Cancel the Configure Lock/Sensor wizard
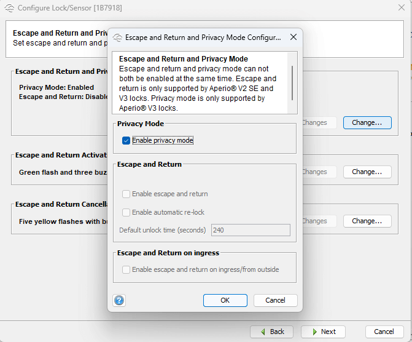 (384, 332)
